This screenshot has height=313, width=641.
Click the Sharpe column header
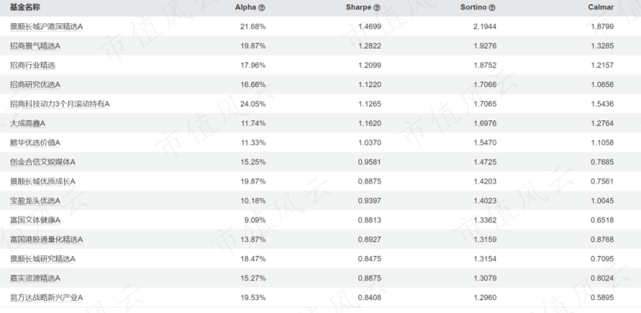pyautogui.click(x=358, y=8)
